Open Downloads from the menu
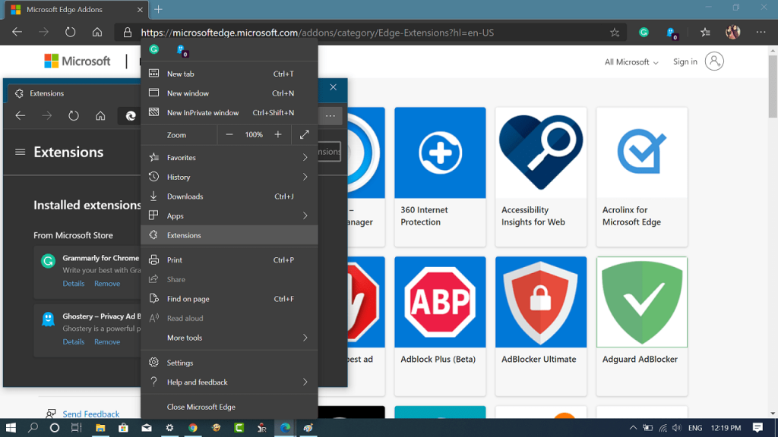This screenshot has width=778, height=437. tap(229, 196)
